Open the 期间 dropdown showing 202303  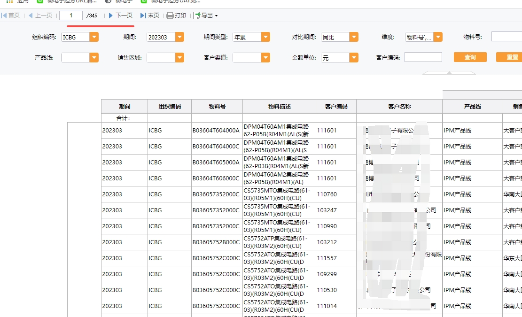179,37
